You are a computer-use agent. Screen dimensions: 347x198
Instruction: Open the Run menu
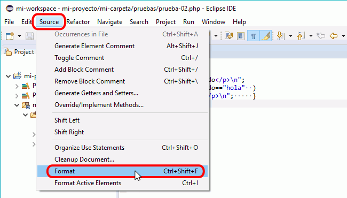point(188,22)
